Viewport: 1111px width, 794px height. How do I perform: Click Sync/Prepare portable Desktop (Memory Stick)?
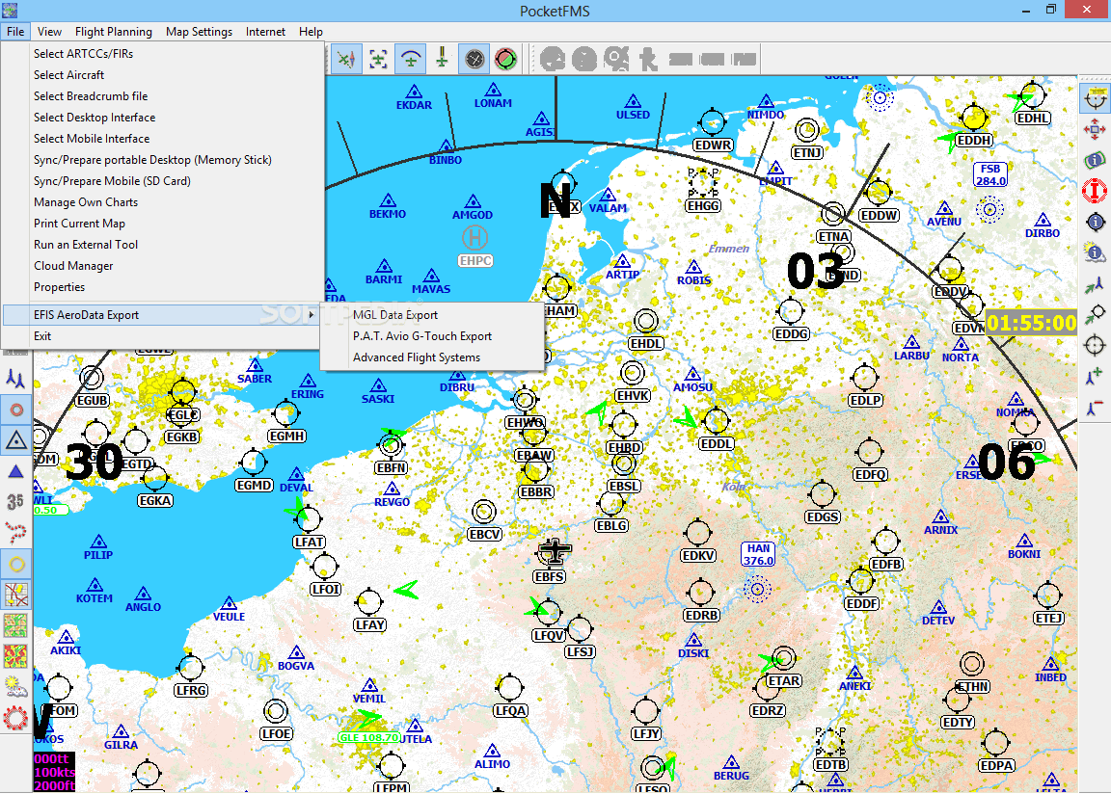(x=162, y=160)
